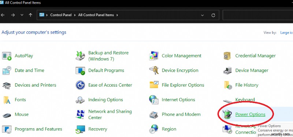Open the Color Management link
The image size is (293, 137).
[x=181, y=56]
